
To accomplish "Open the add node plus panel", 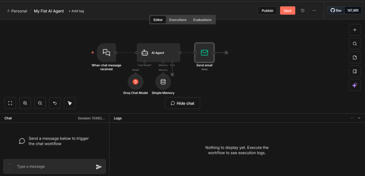I will pos(354,30).
